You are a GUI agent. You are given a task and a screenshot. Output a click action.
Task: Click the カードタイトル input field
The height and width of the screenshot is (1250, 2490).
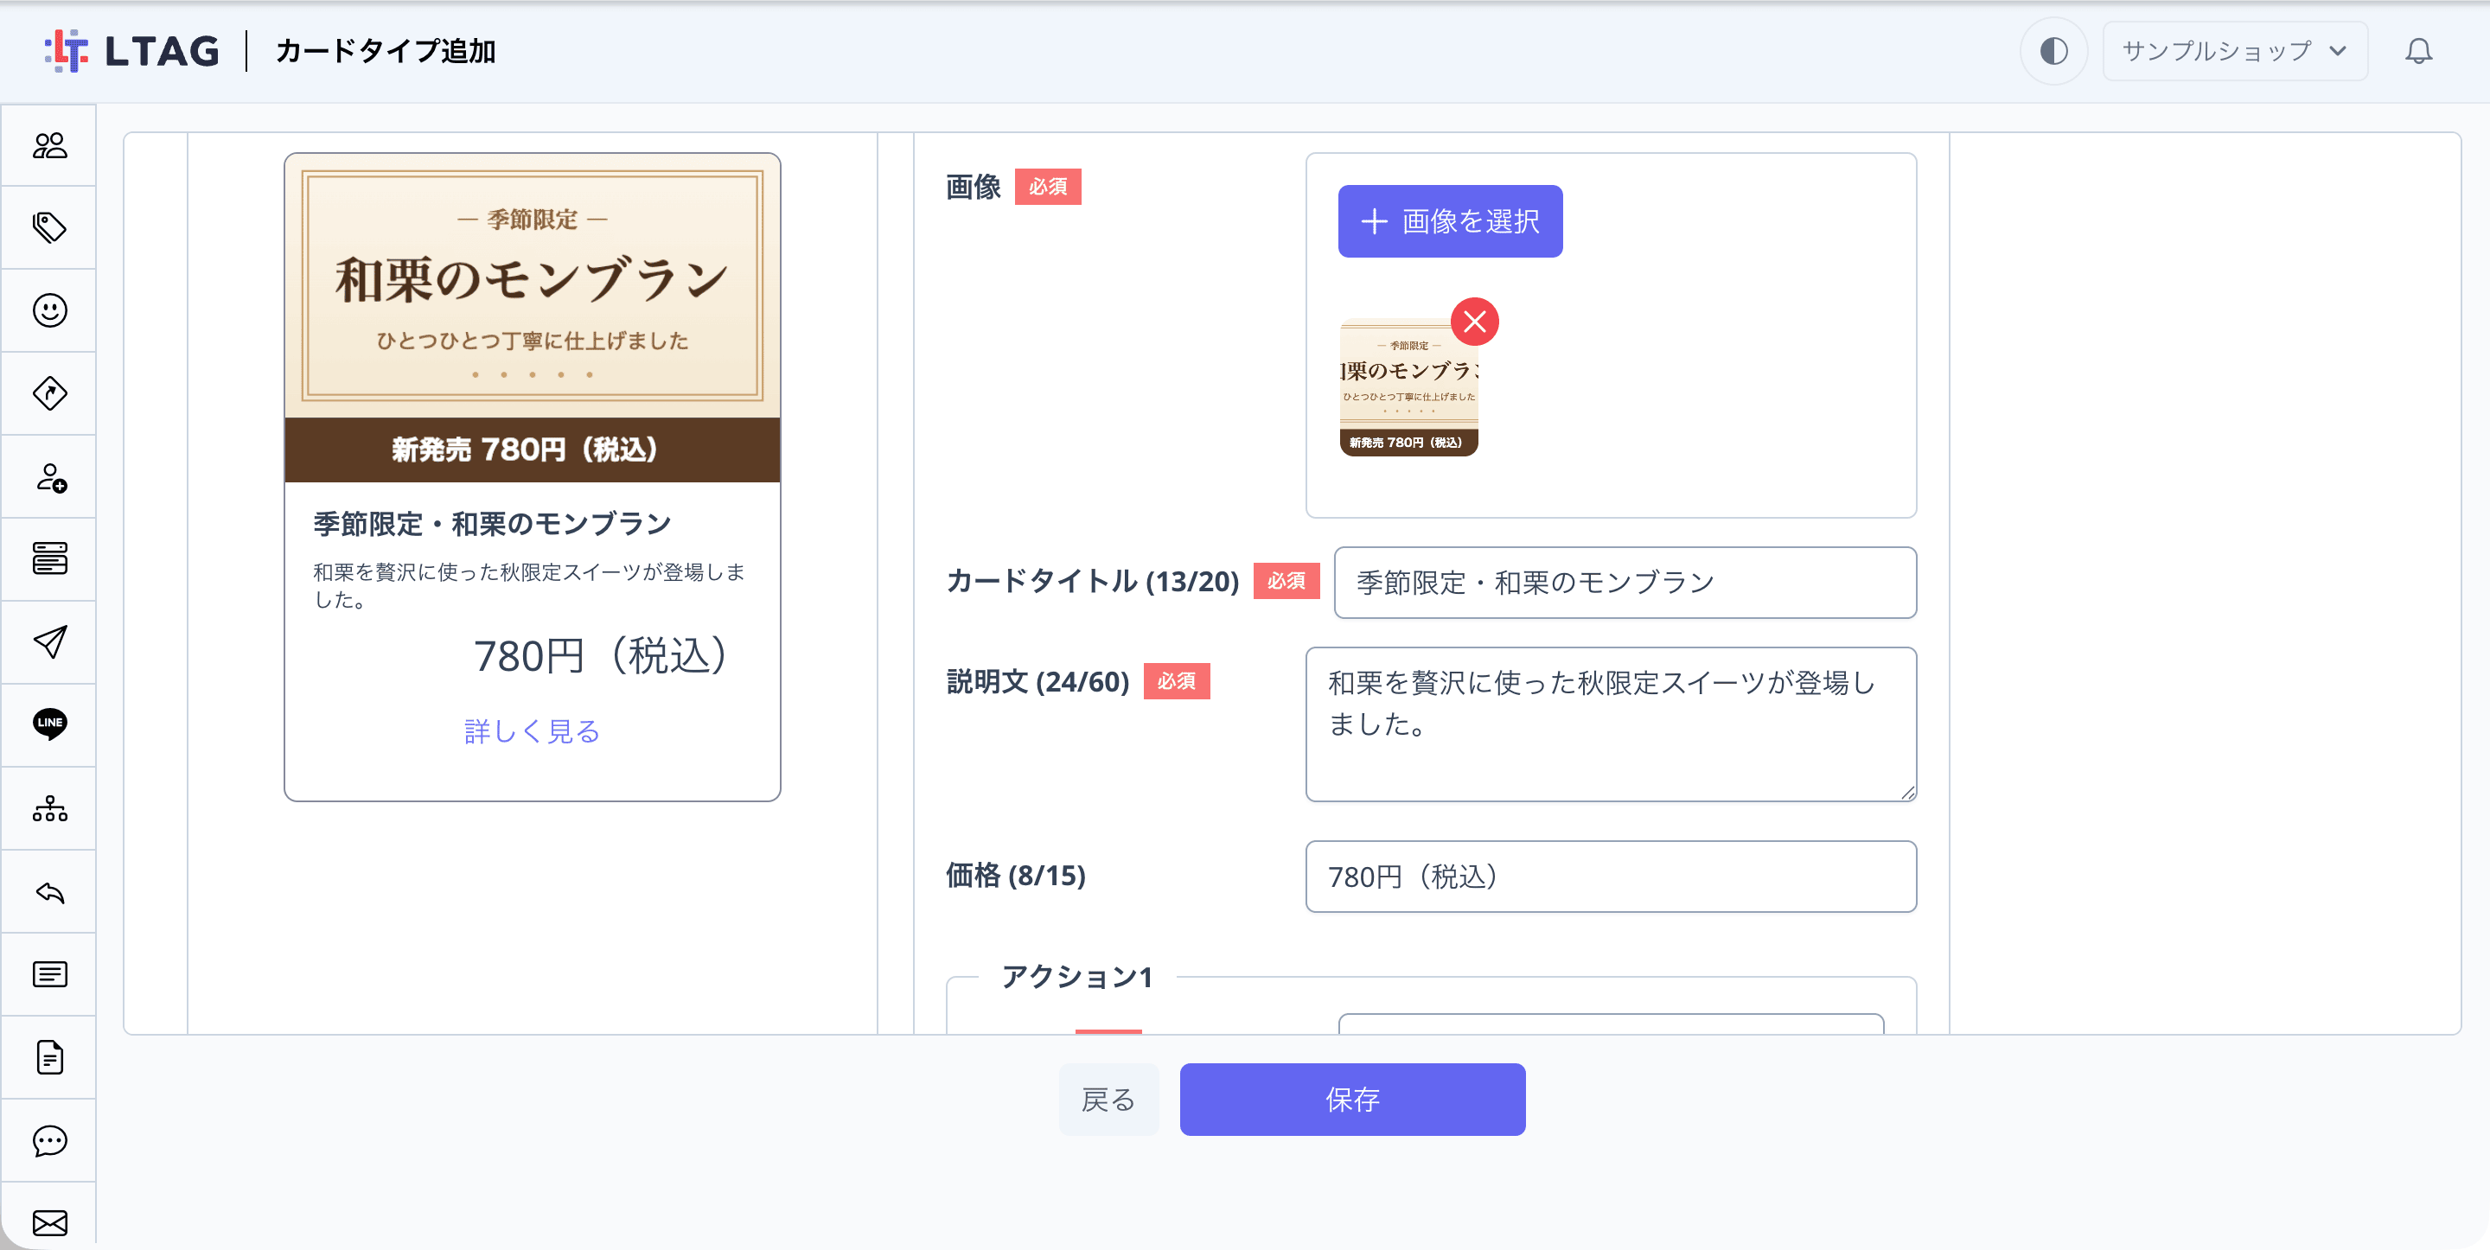click(1624, 582)
